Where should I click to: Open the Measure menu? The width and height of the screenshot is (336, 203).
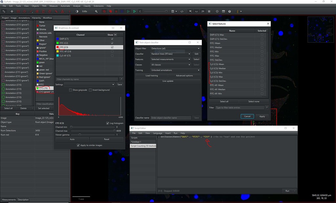(x=53, y=6)
